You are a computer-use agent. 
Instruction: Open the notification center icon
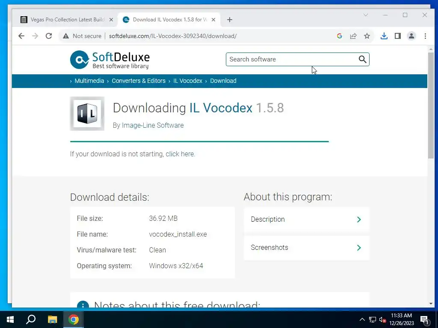pyautogui.click(x=424, y=320)
